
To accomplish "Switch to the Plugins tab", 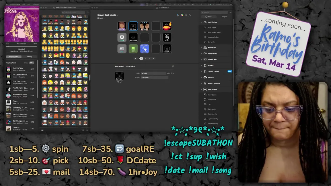I will click(225, 17).
